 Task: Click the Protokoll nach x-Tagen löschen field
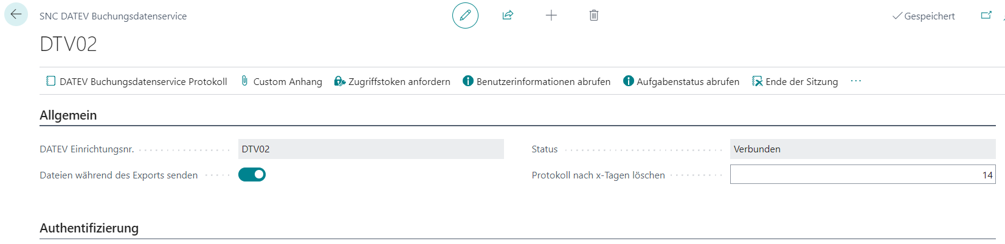[x=862, y=175]
